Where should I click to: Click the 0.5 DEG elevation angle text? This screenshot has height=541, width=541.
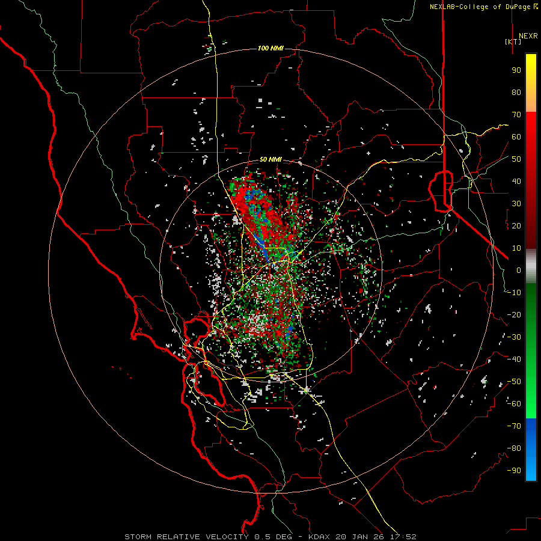click(274, 537)
